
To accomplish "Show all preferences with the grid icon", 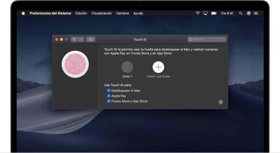I will tap(90, 40).
